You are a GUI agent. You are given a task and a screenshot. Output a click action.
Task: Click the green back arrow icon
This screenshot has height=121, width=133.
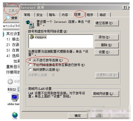click(x=10, y=81)
